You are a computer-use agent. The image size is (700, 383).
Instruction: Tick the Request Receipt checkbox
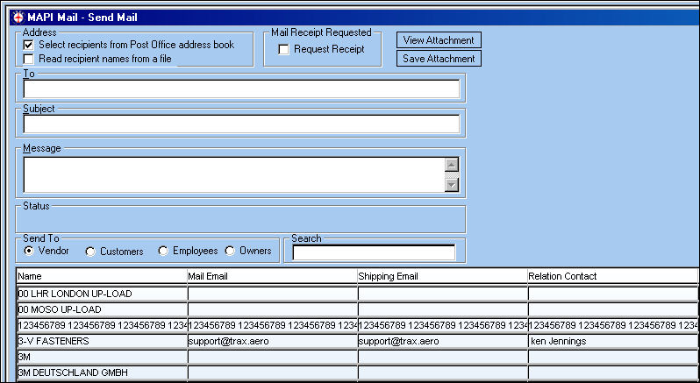pos(283,49)
